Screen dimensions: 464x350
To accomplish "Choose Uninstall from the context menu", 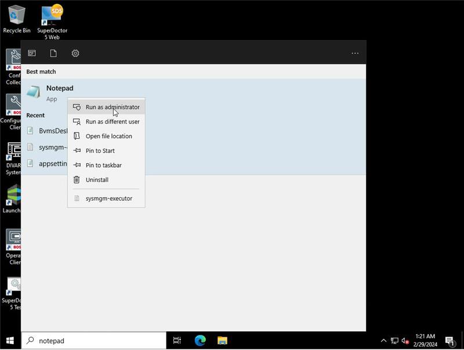I will click(97, 180).
